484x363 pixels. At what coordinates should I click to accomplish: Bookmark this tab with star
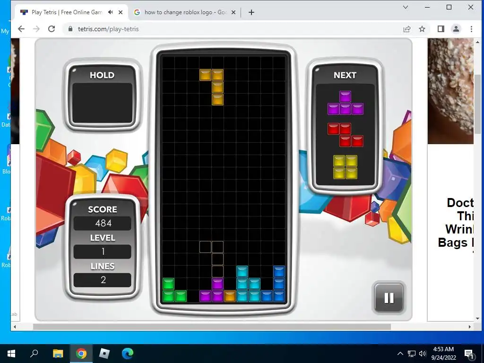[422, 29]
